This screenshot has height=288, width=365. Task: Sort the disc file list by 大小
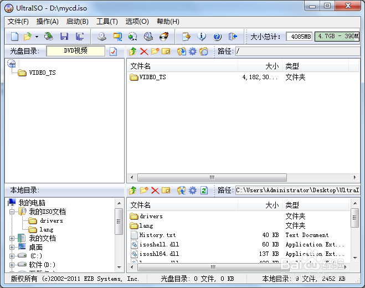pyautogui.click(x=260, y=66)
